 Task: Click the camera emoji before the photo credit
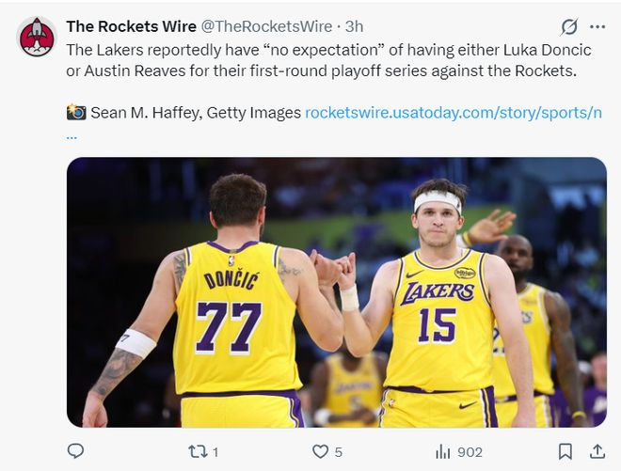[76, 113]
